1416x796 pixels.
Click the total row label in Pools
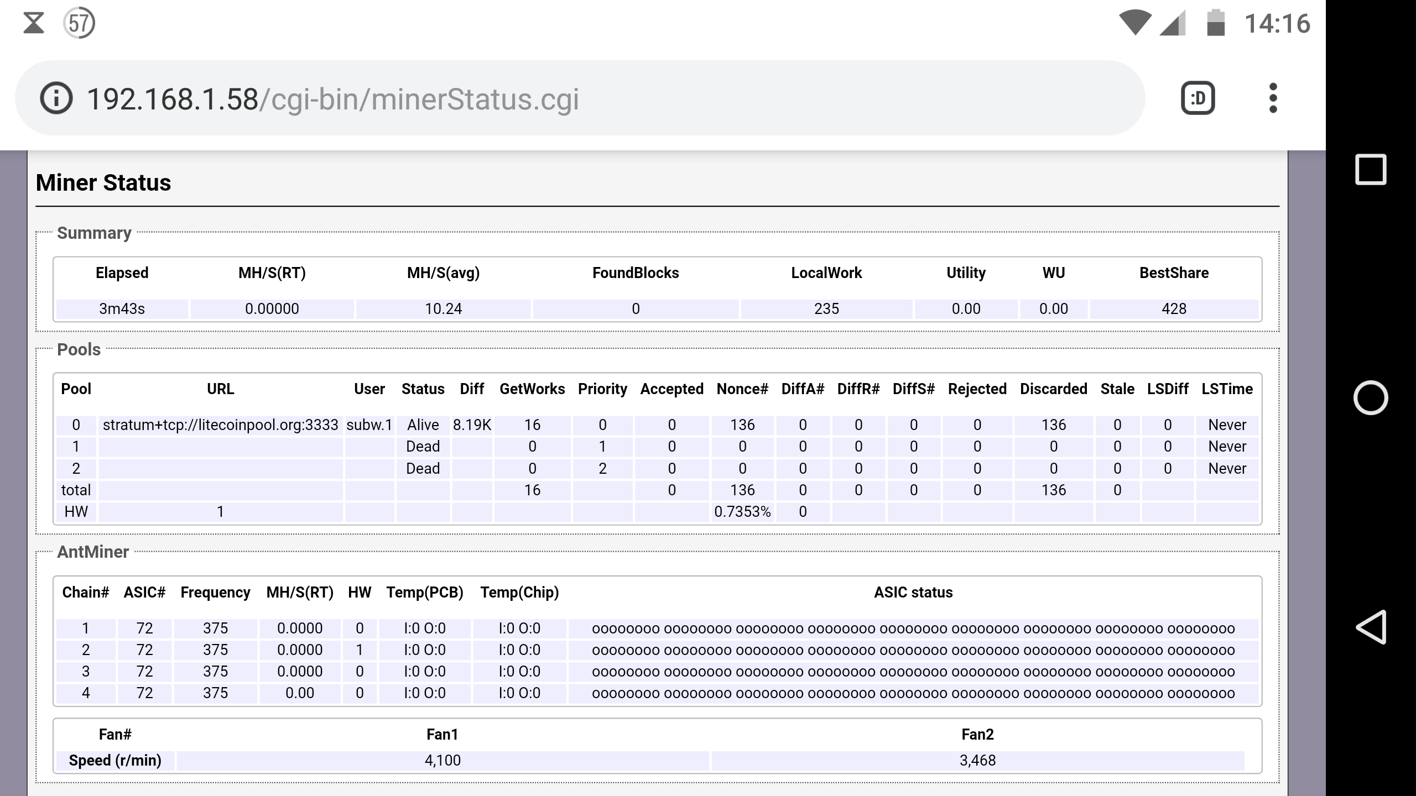[x=76, y=490]
